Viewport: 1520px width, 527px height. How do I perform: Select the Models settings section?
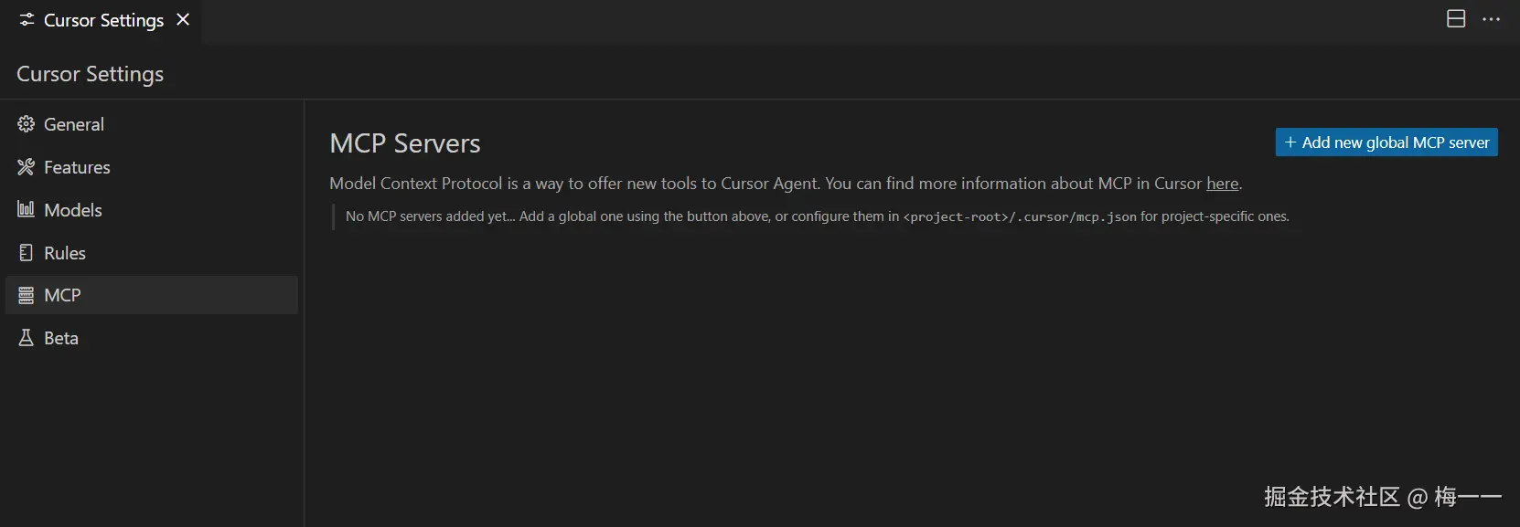pyautogui.click(x=73, y=210)
